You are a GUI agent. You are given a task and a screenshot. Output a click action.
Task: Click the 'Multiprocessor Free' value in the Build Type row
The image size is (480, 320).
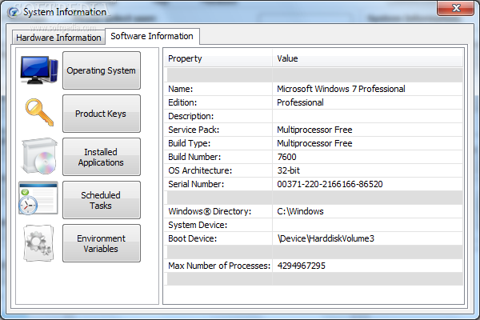pos(314,143)
